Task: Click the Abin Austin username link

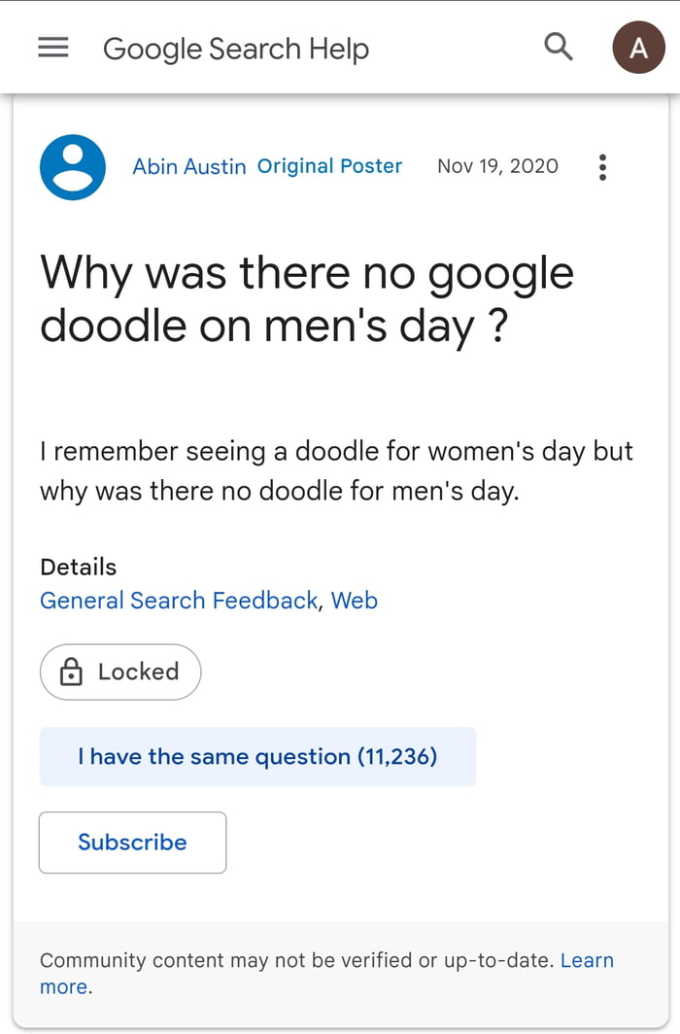Action: (x=188, y=166)
